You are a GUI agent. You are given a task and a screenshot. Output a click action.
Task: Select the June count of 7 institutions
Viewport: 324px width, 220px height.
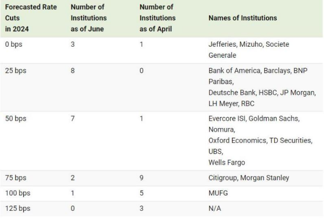coord(73,118)
